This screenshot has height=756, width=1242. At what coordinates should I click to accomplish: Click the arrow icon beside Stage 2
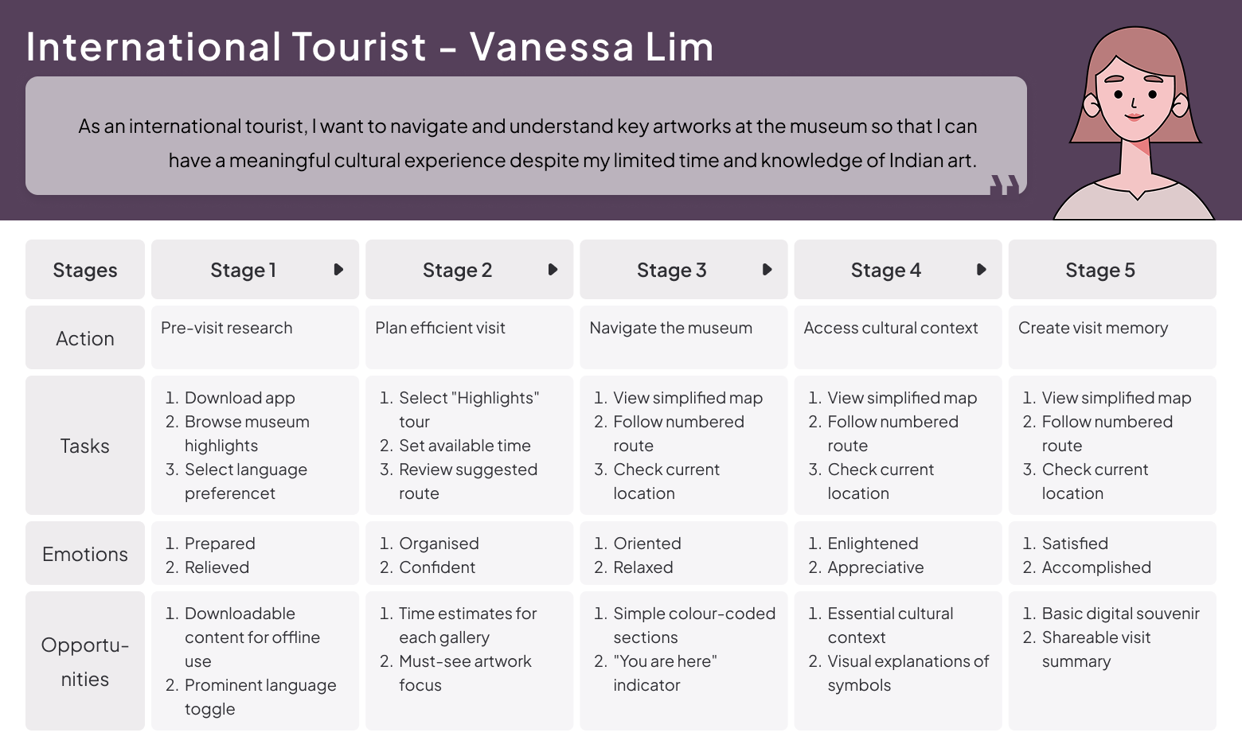pyautogui.click(x=553, y=270)
